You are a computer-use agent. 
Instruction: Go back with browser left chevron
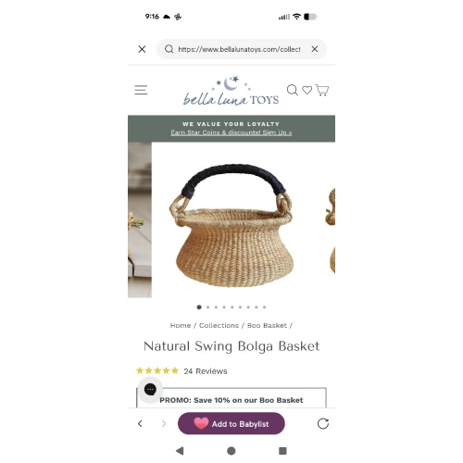(140, 423)
